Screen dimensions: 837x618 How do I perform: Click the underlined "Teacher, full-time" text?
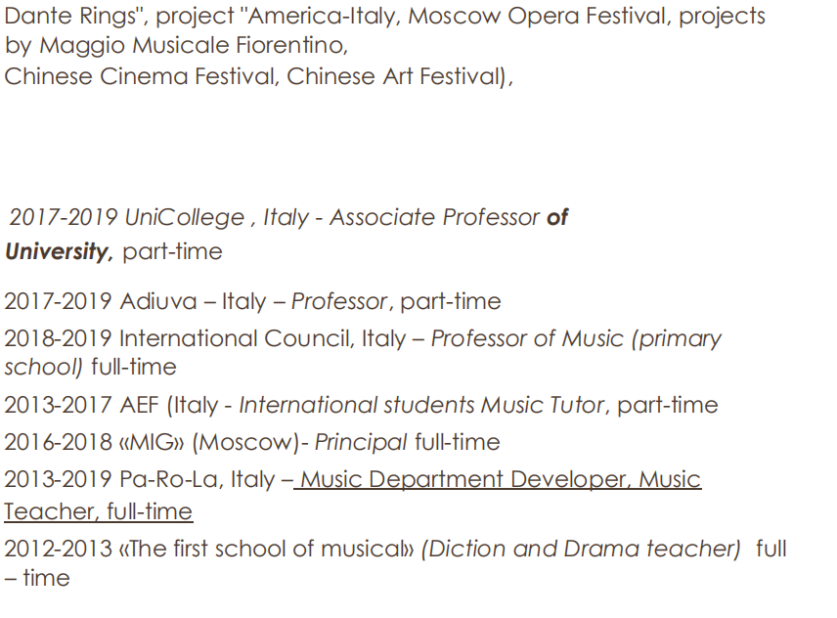pyautogui.click(x=98, y=511)
